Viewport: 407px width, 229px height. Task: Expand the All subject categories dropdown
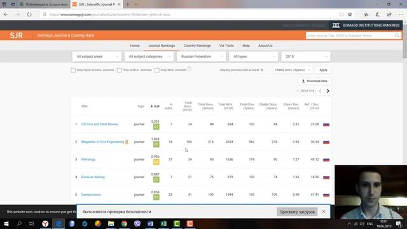coord(149,57)
